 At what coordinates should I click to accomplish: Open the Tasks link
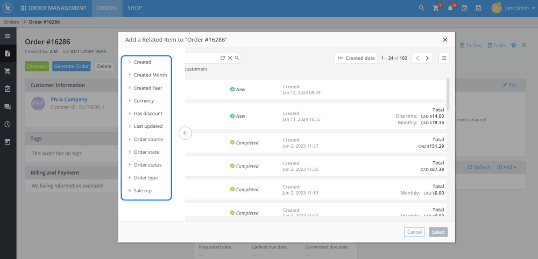point(497,45)
